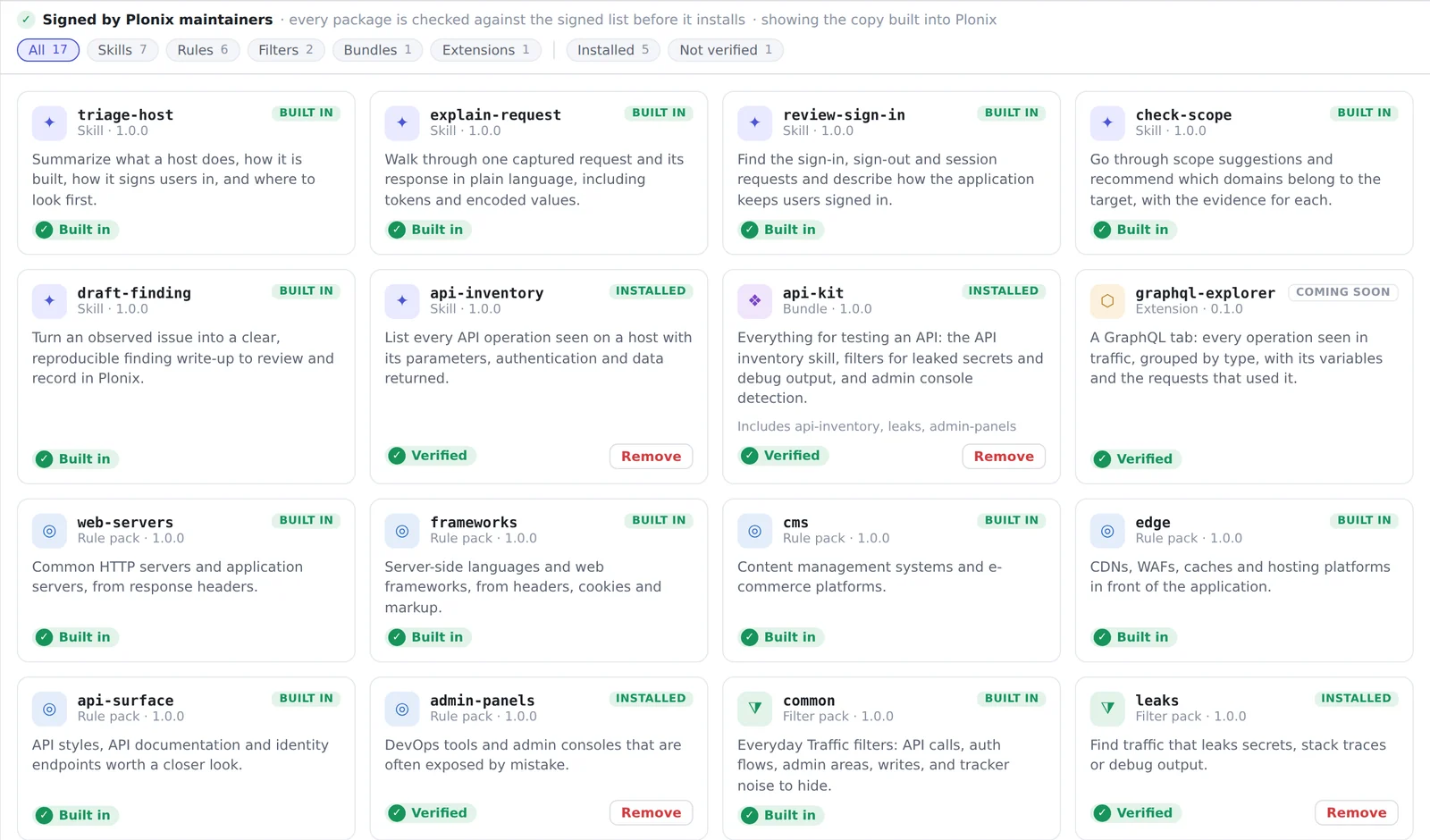
Task: Click 'Includes api-inventory, leaks, admin-panels' text
Action: point(877,427)
